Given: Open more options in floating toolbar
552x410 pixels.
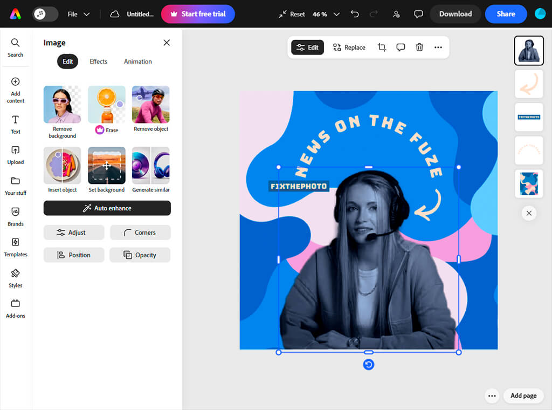Looking at the screenshot, I should [x=438, y=47].
